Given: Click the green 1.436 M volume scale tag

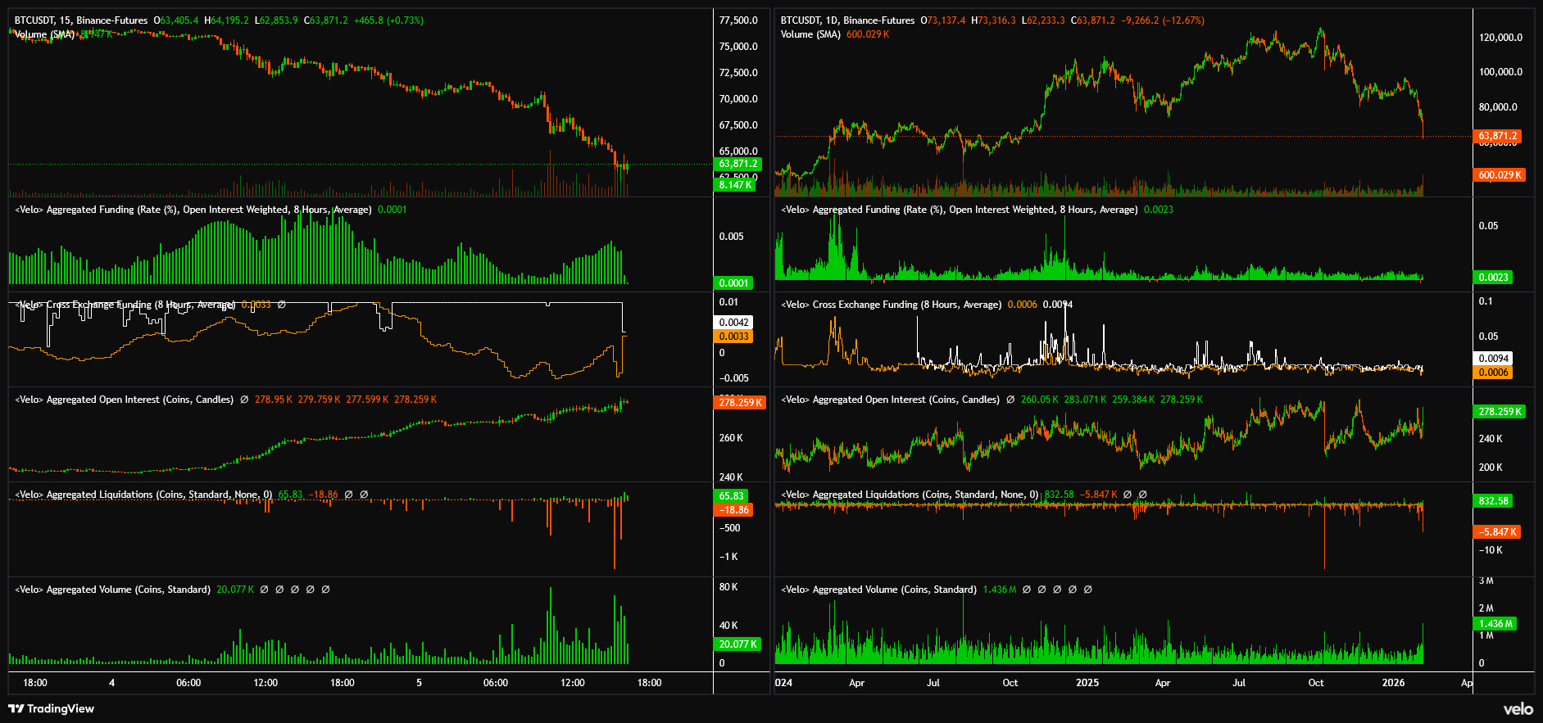Looking at the screenshot, I should 1495,624.
